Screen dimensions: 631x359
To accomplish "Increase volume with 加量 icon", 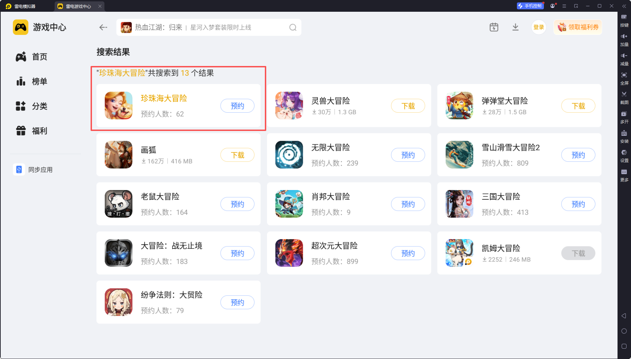I will (x=624, y=40).
